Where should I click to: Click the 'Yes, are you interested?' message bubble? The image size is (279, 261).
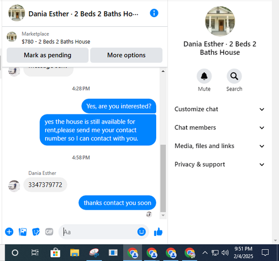point(119,106)
